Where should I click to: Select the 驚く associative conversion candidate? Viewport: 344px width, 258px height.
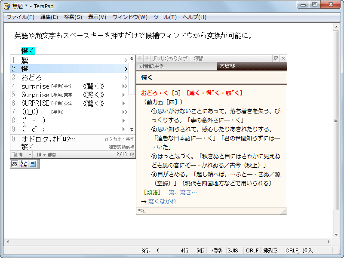pos(73,147)
